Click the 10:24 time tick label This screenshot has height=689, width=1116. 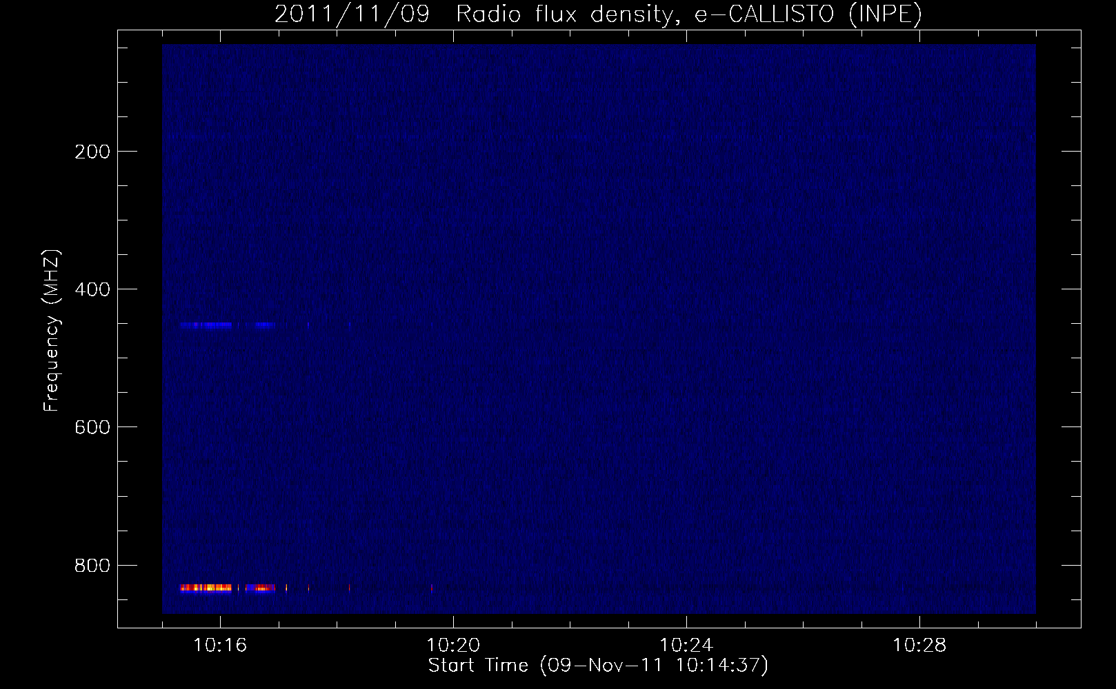pos(686,646)
